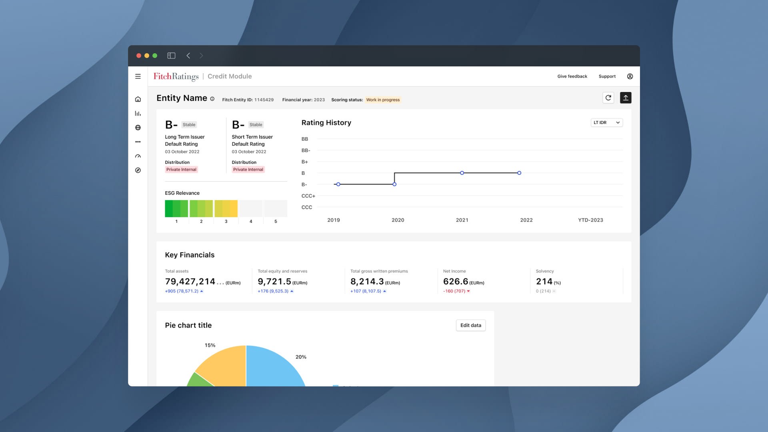Click the gauge speedometer sidebar icon
Image resolution: width=768 pixels, height=432 pixels.
click(138, 156)
